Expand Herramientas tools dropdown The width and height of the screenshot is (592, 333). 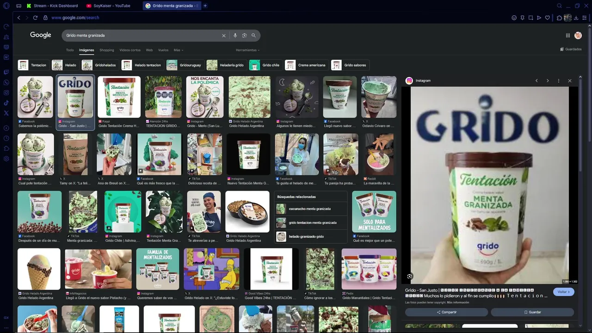(x=247, y=50)
